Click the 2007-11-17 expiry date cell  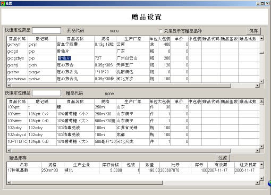tap(221, 171)
